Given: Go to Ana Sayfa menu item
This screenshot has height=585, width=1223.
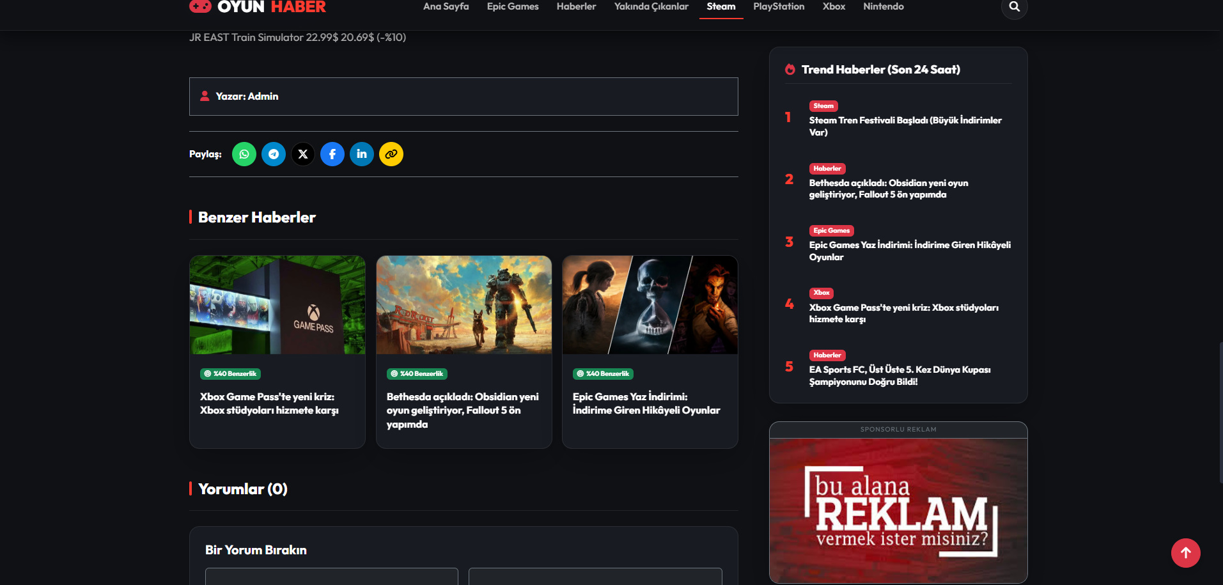Looking at the screenshot, I should [446, 6].
